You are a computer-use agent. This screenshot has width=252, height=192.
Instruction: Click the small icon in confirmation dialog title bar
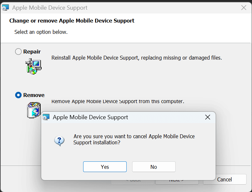pos(46,117)
